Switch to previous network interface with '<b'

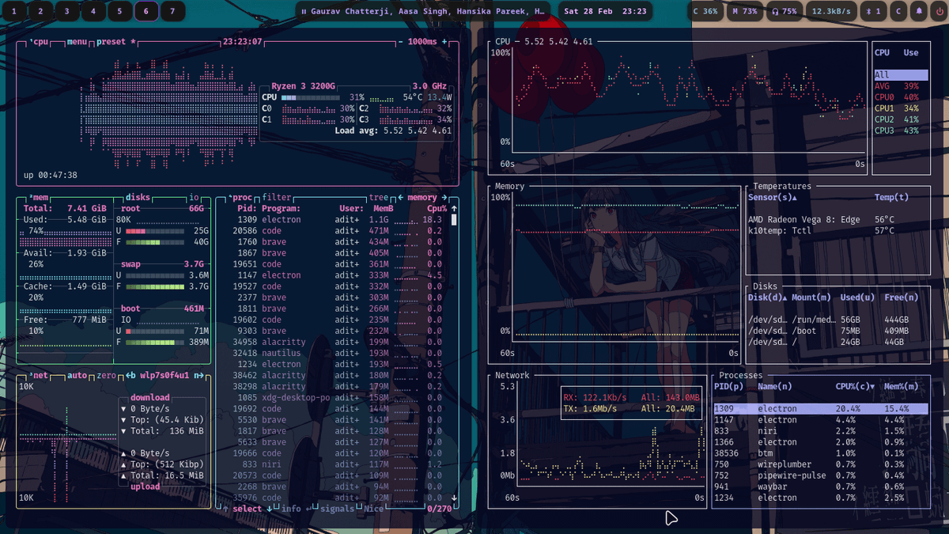coord(130,376)
